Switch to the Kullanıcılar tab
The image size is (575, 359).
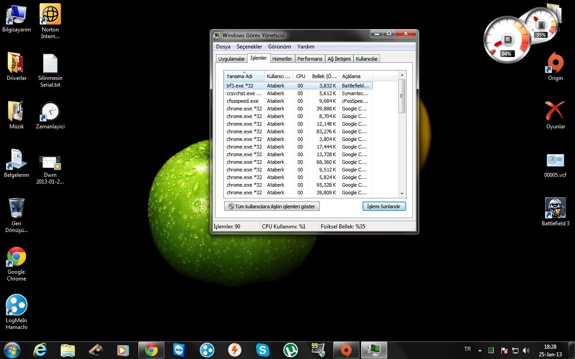point(367,59)
